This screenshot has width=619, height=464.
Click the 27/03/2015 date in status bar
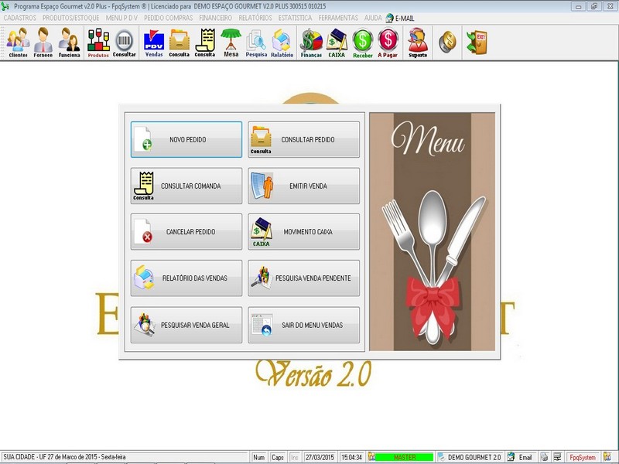[x=320, y=457]
